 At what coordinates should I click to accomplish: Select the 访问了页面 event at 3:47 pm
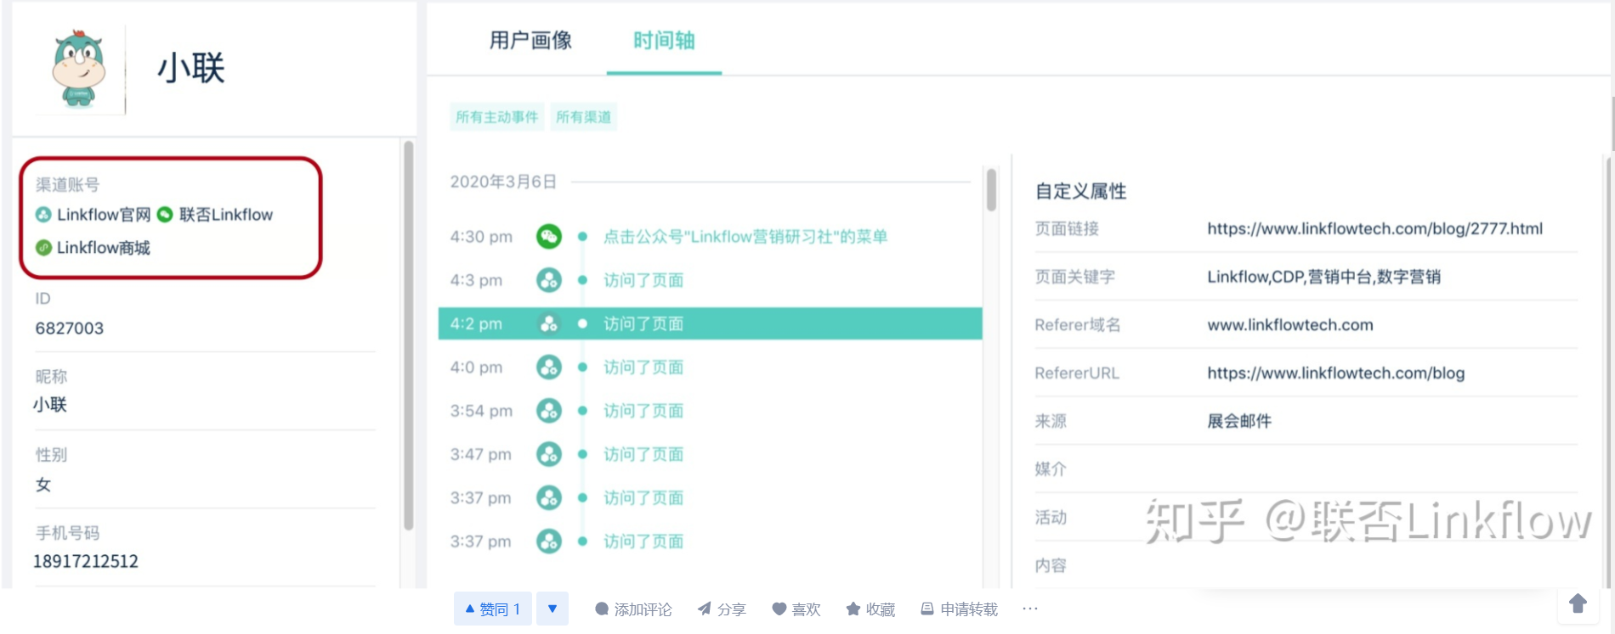point(643,454)
